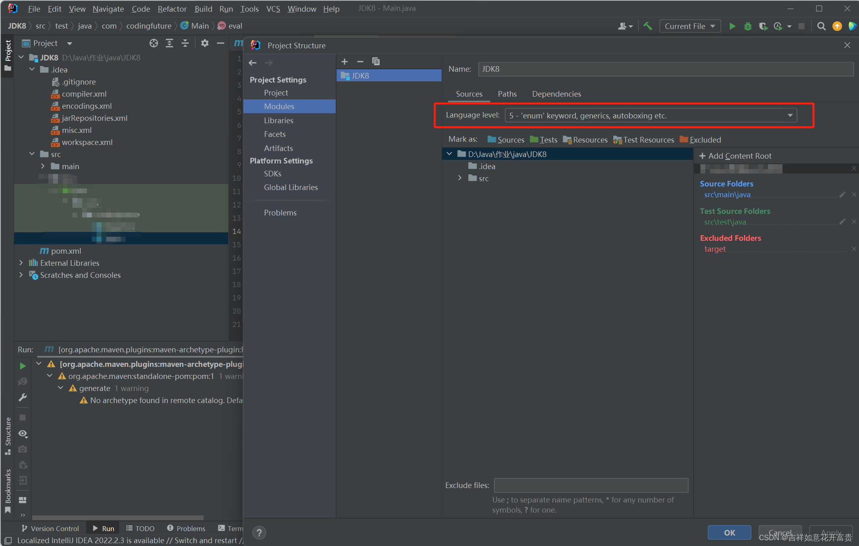Mark folder as Resources

coord(586,140)
